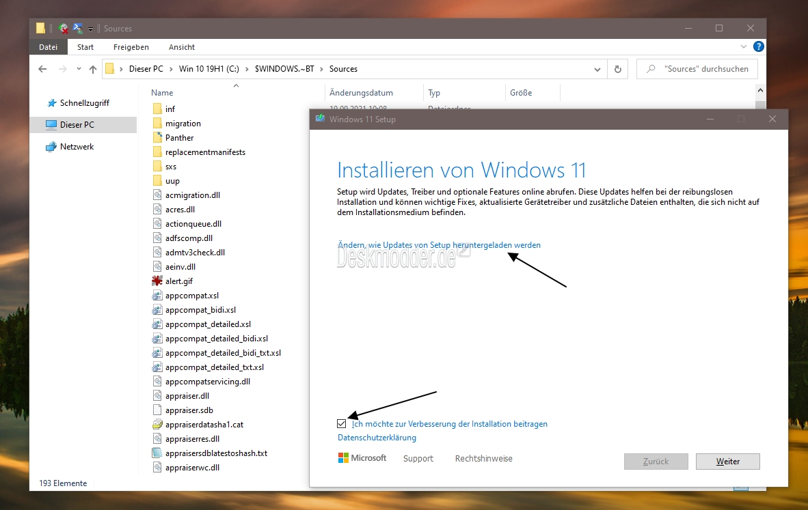
Task: Expand the Explorer ribbon with the chevron
Action: [744, 47]
